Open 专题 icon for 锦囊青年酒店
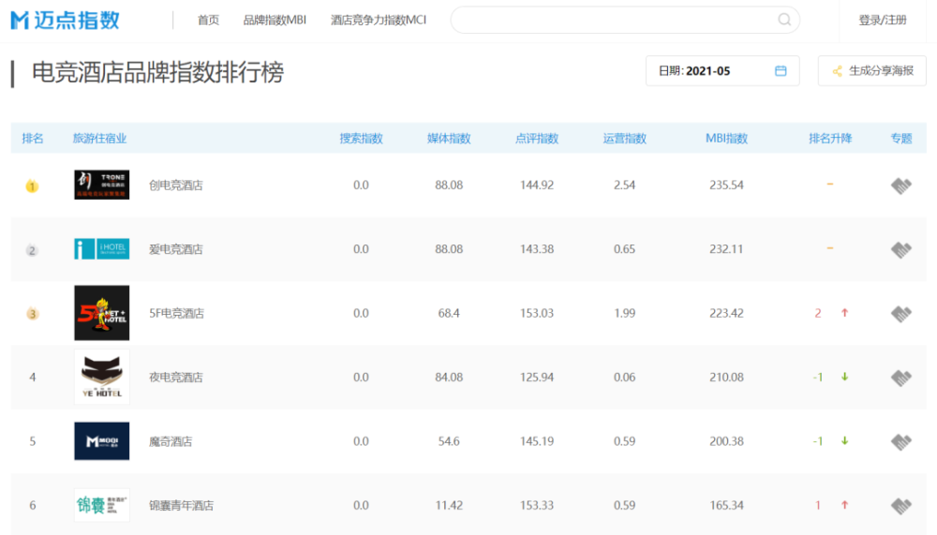This screenshot has width=937, height=535. 901,505
